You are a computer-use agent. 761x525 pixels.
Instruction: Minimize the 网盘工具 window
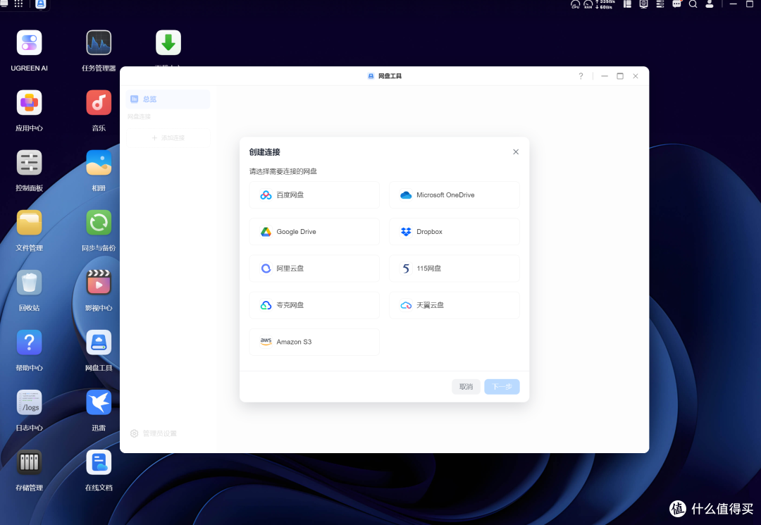point(605,76)
